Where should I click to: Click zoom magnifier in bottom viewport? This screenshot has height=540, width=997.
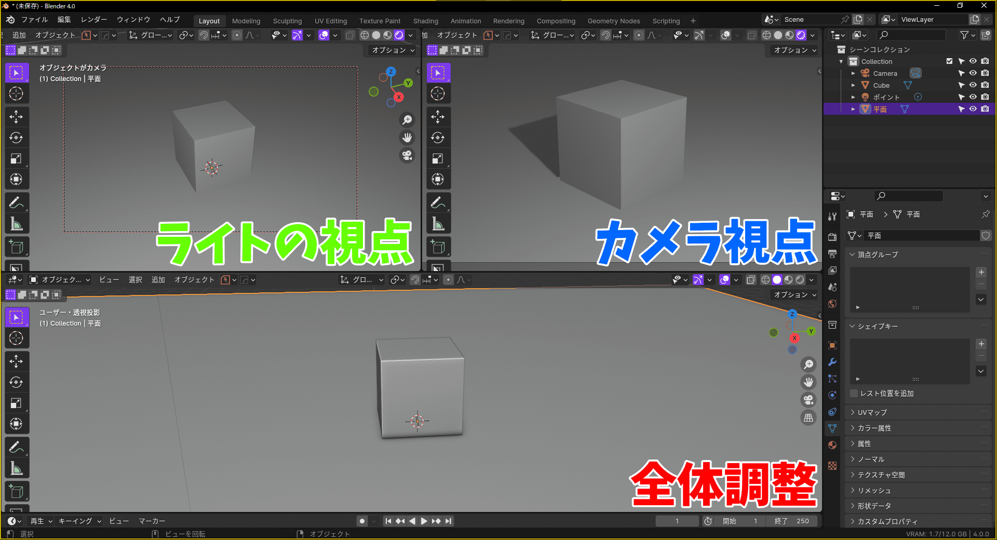[x=809, y=365]
